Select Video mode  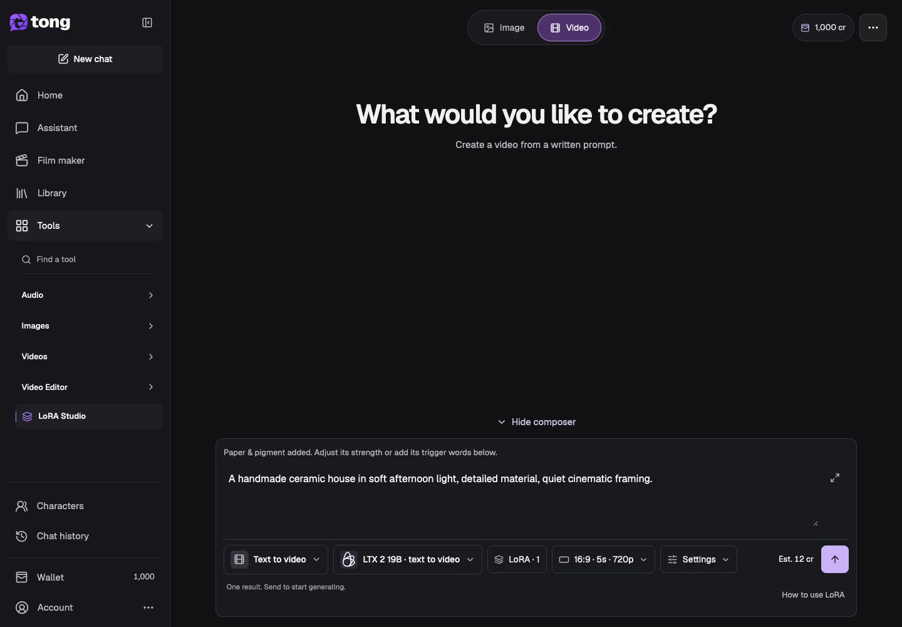[x=569, y=28]
